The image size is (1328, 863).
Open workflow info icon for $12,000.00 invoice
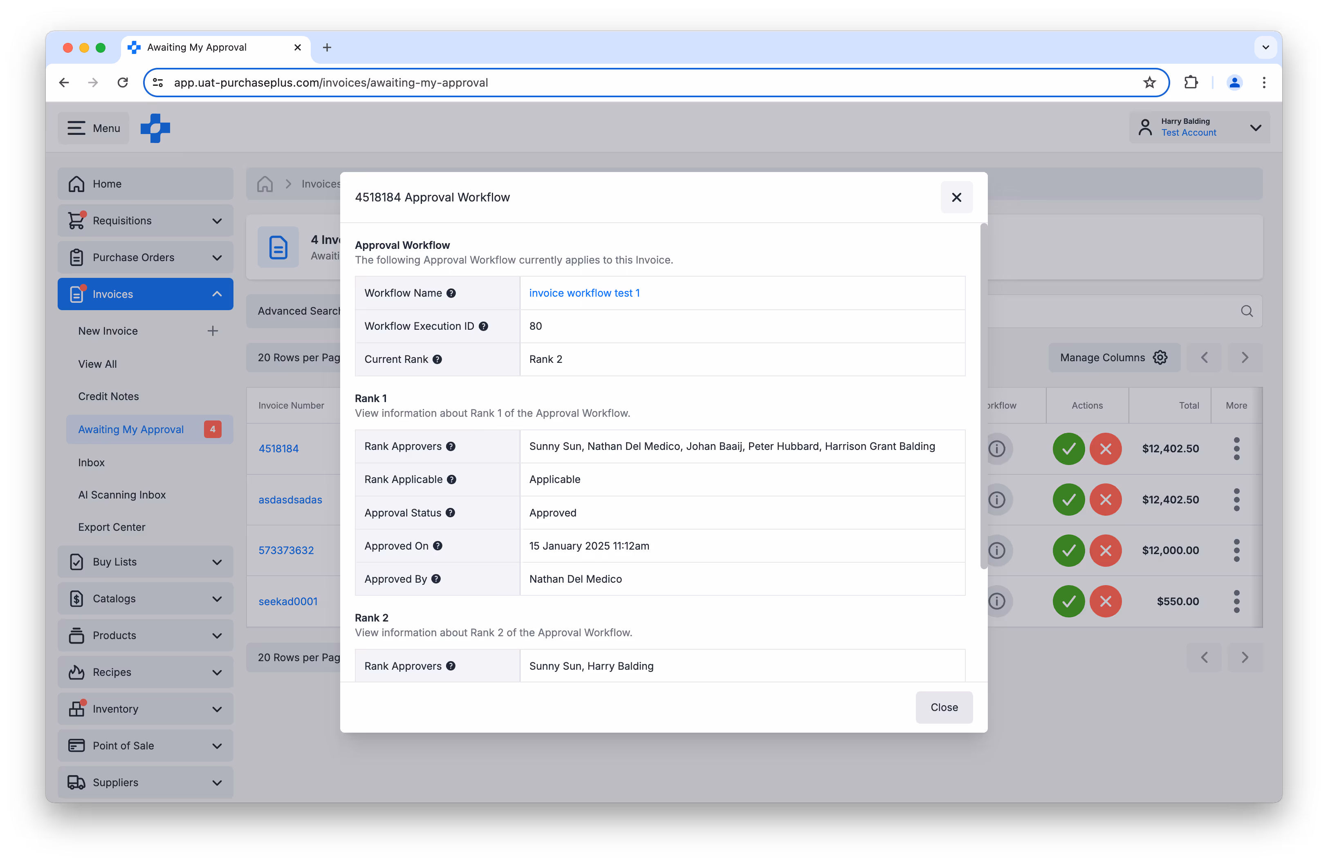(x=996, y=551)
